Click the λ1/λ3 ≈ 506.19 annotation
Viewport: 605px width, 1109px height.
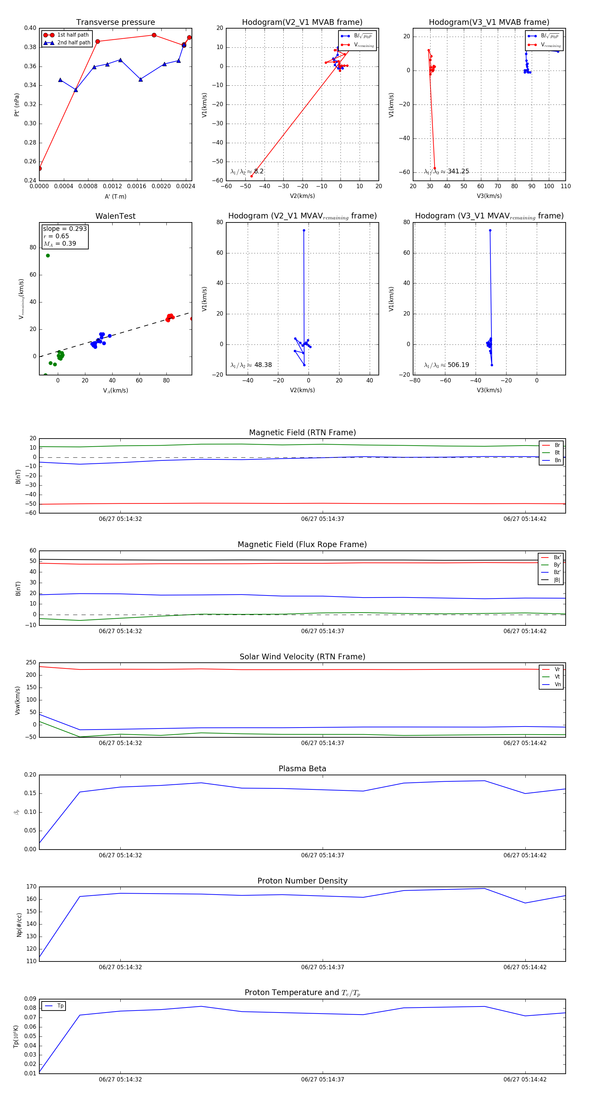[x=447, y=365]
